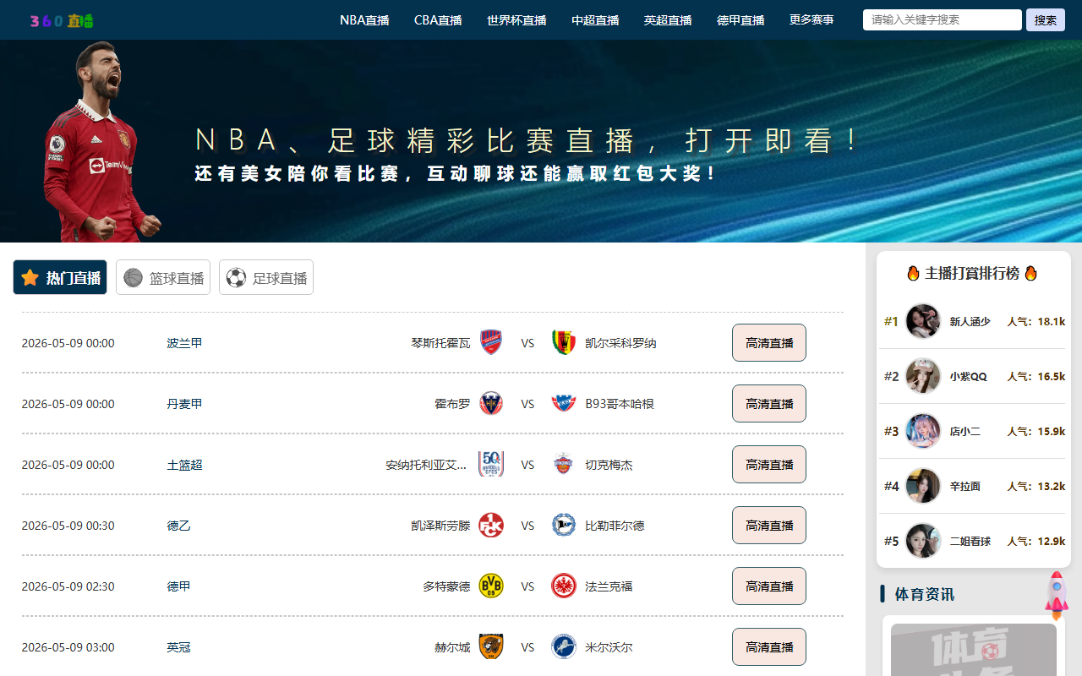
Task: Open 高清直播 for 切克梅杰 match
Action: [769, 464]
